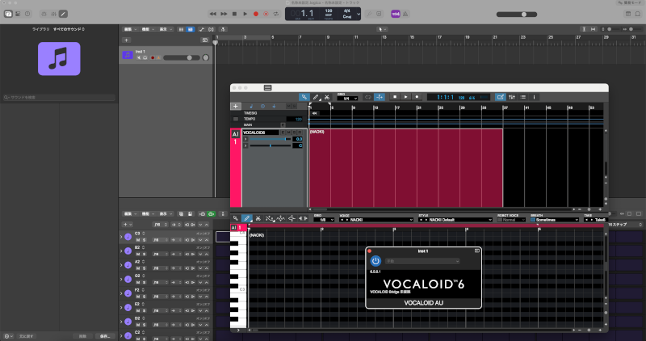
Task: Select piano-roll scissors tool in VOCALOID editor
Action: point(258,218)
